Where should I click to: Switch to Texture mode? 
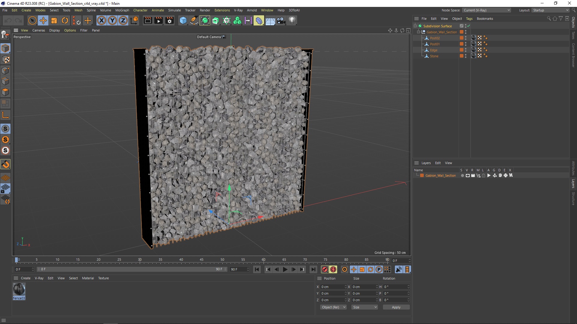coord(5,59)
